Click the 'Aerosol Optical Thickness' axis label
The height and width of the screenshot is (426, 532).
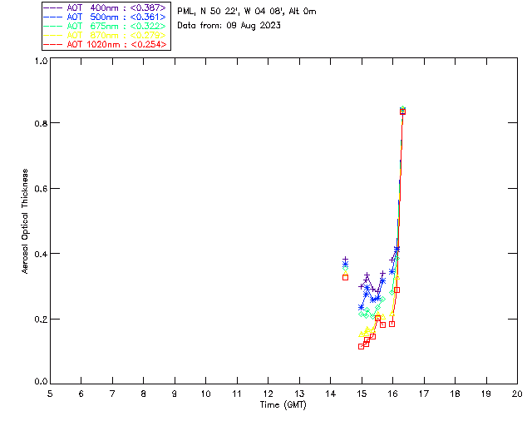click(25, 221)
